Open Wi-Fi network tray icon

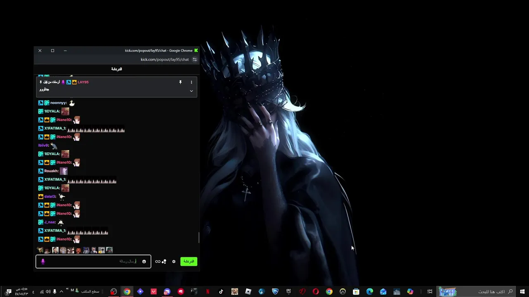42,292
